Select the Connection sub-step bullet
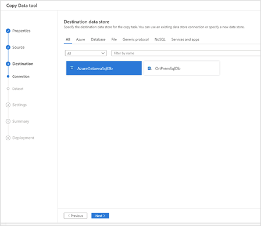The height and width of the screenshot is (226, 261). click(x=8, y=76)
